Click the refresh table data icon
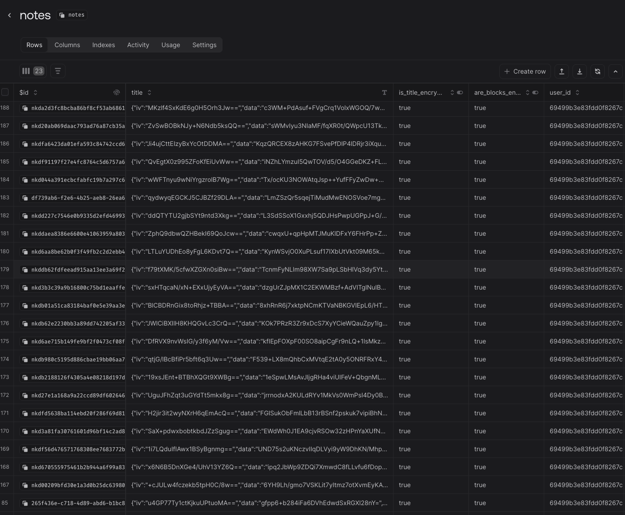The width and height of the screenshot is (625, 515). [597, 71]
